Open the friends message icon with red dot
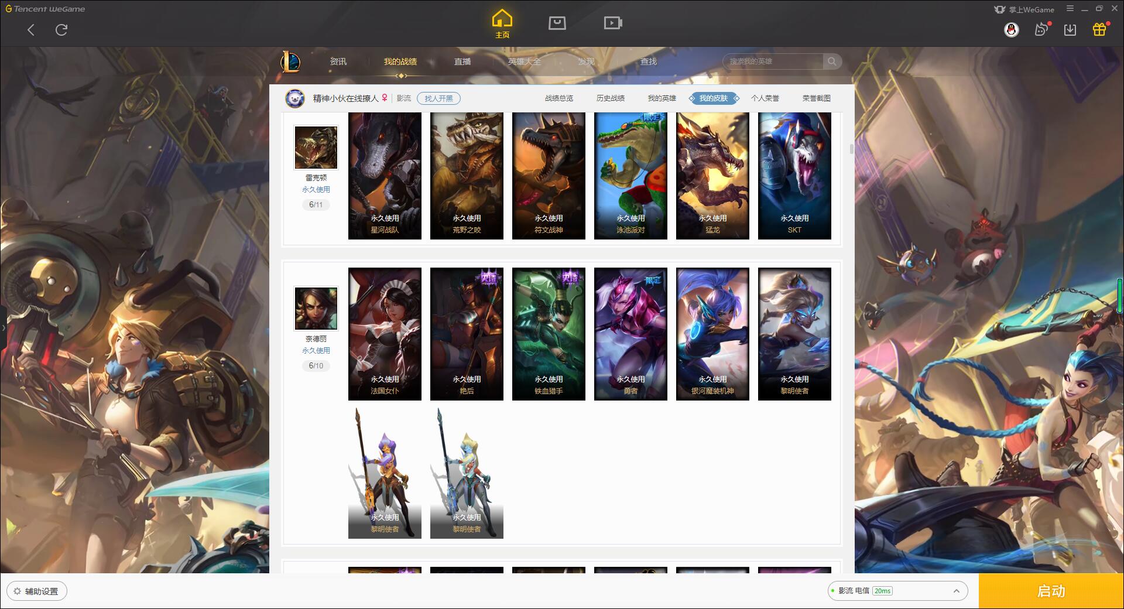The height and width of the screenshot is (609, 1124). 1042,29
